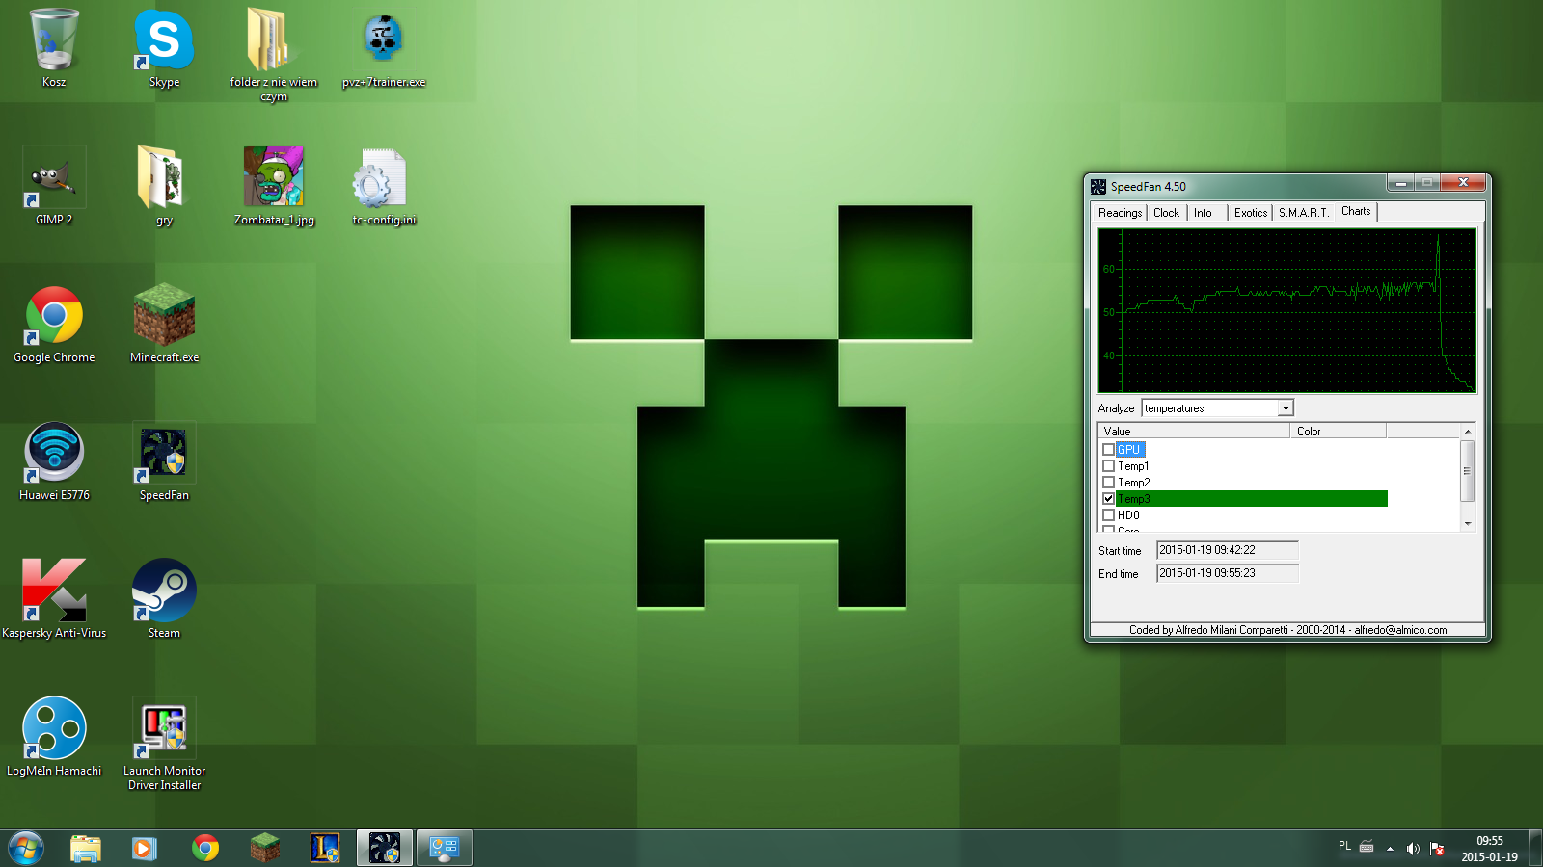The width and height of the screenshot is (1543, 867).
Task: Click the sensor list scrollbar thumb
Action: tap(1468, 471)
